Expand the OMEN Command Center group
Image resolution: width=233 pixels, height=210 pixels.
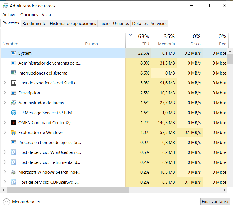click(x=5, y=122)
